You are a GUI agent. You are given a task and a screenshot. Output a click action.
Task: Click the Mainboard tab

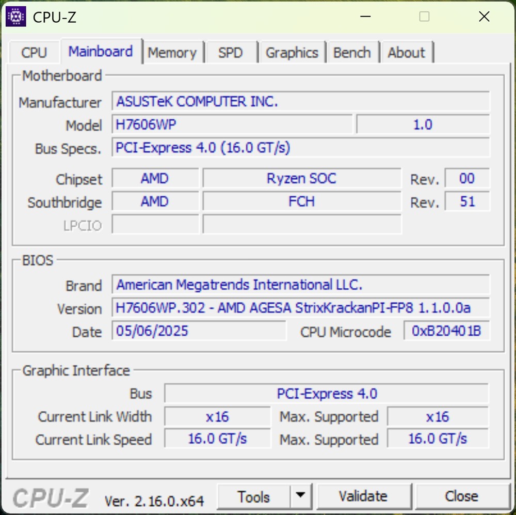tap(101, 52)
